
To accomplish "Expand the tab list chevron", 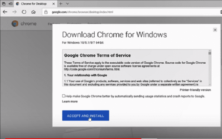I will click(x=68, y=4).
